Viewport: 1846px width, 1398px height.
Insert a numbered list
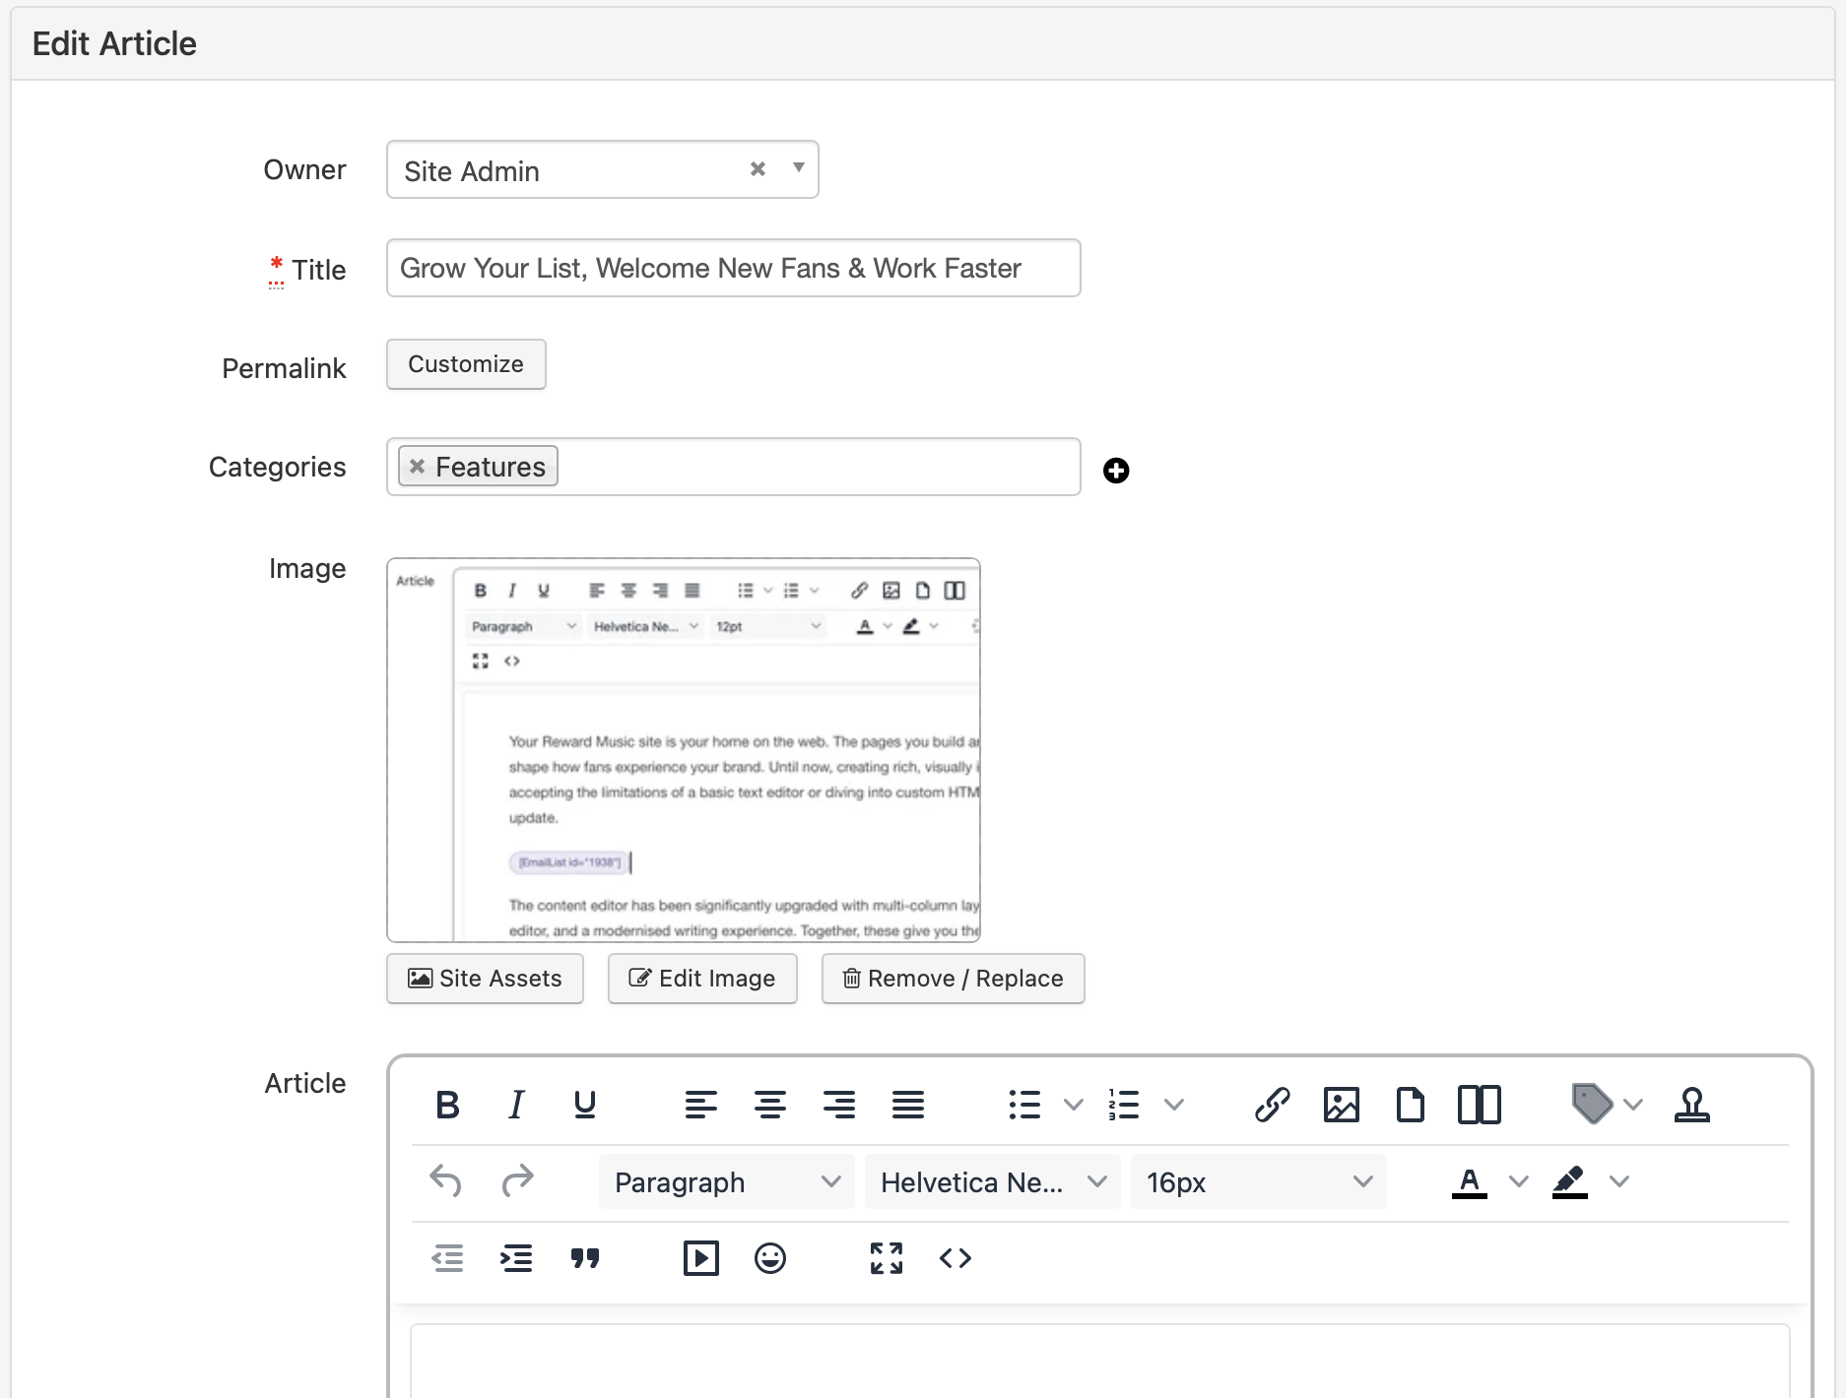[x=1124, y=1105]
